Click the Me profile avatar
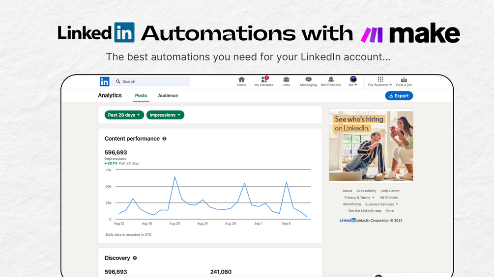This screenshot has width=494, height=277. click(353, 79)
